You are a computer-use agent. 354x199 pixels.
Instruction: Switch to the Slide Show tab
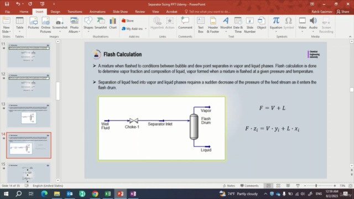click(x=120, y=12)
